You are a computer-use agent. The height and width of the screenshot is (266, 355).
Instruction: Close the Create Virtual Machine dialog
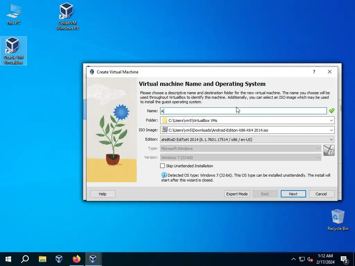(x=329, y=72)
